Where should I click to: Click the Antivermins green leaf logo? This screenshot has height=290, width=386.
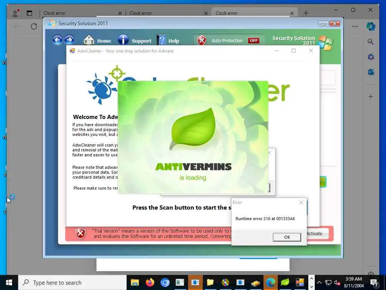pyautogui.click(x=193, y=129)
